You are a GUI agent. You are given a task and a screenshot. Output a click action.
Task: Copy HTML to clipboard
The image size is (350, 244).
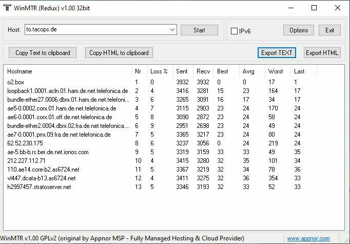119,53
